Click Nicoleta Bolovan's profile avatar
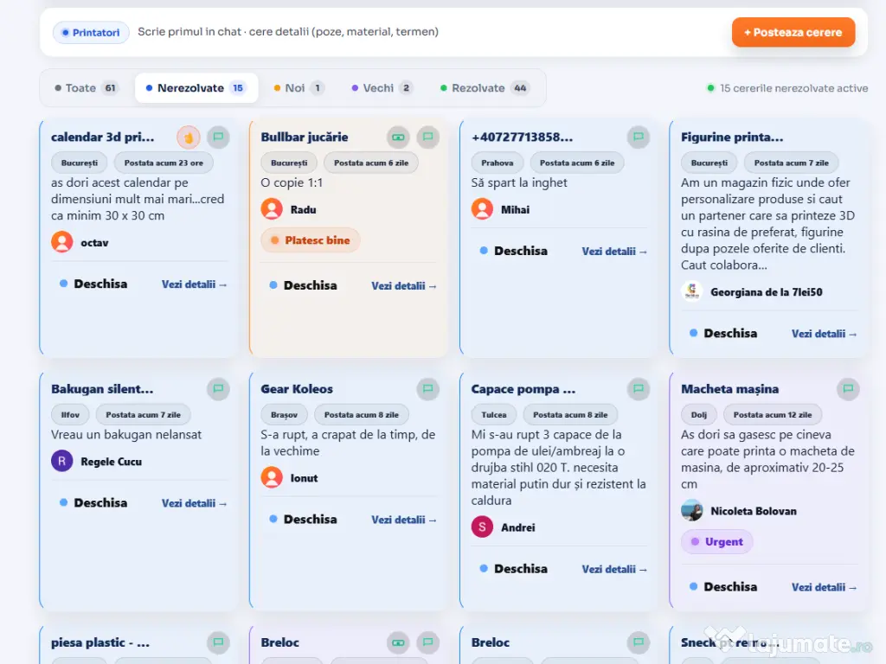Image resolution: width=886 pixels, height=664 pixels. tap(692, 511)
